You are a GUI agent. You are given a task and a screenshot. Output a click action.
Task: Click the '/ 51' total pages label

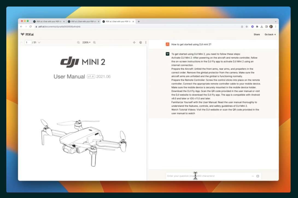(x=34, y=43)
